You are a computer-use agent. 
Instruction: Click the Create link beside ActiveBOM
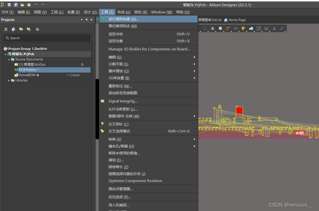(73, 75)
